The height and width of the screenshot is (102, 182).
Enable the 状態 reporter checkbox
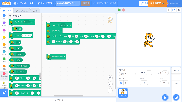click(x=10, y=29)
